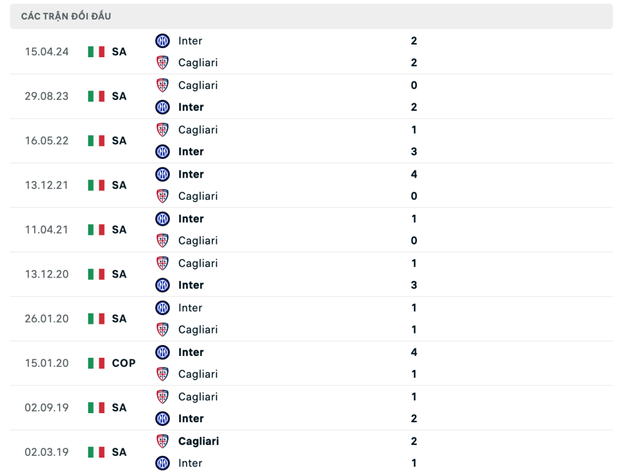Click the Các Trận Đối Đầu header
The height and width of the screenshot is (474, 623).
pyautogui.click(x=66, y=16)
